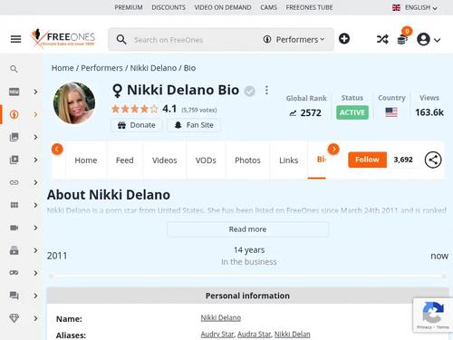453x340 pixels.
Task: Go to Performers breadcrumb link
Action: 101,68
